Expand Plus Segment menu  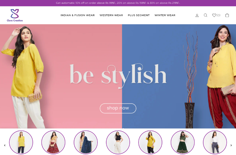pyautogui.click(x=139, y=15)
